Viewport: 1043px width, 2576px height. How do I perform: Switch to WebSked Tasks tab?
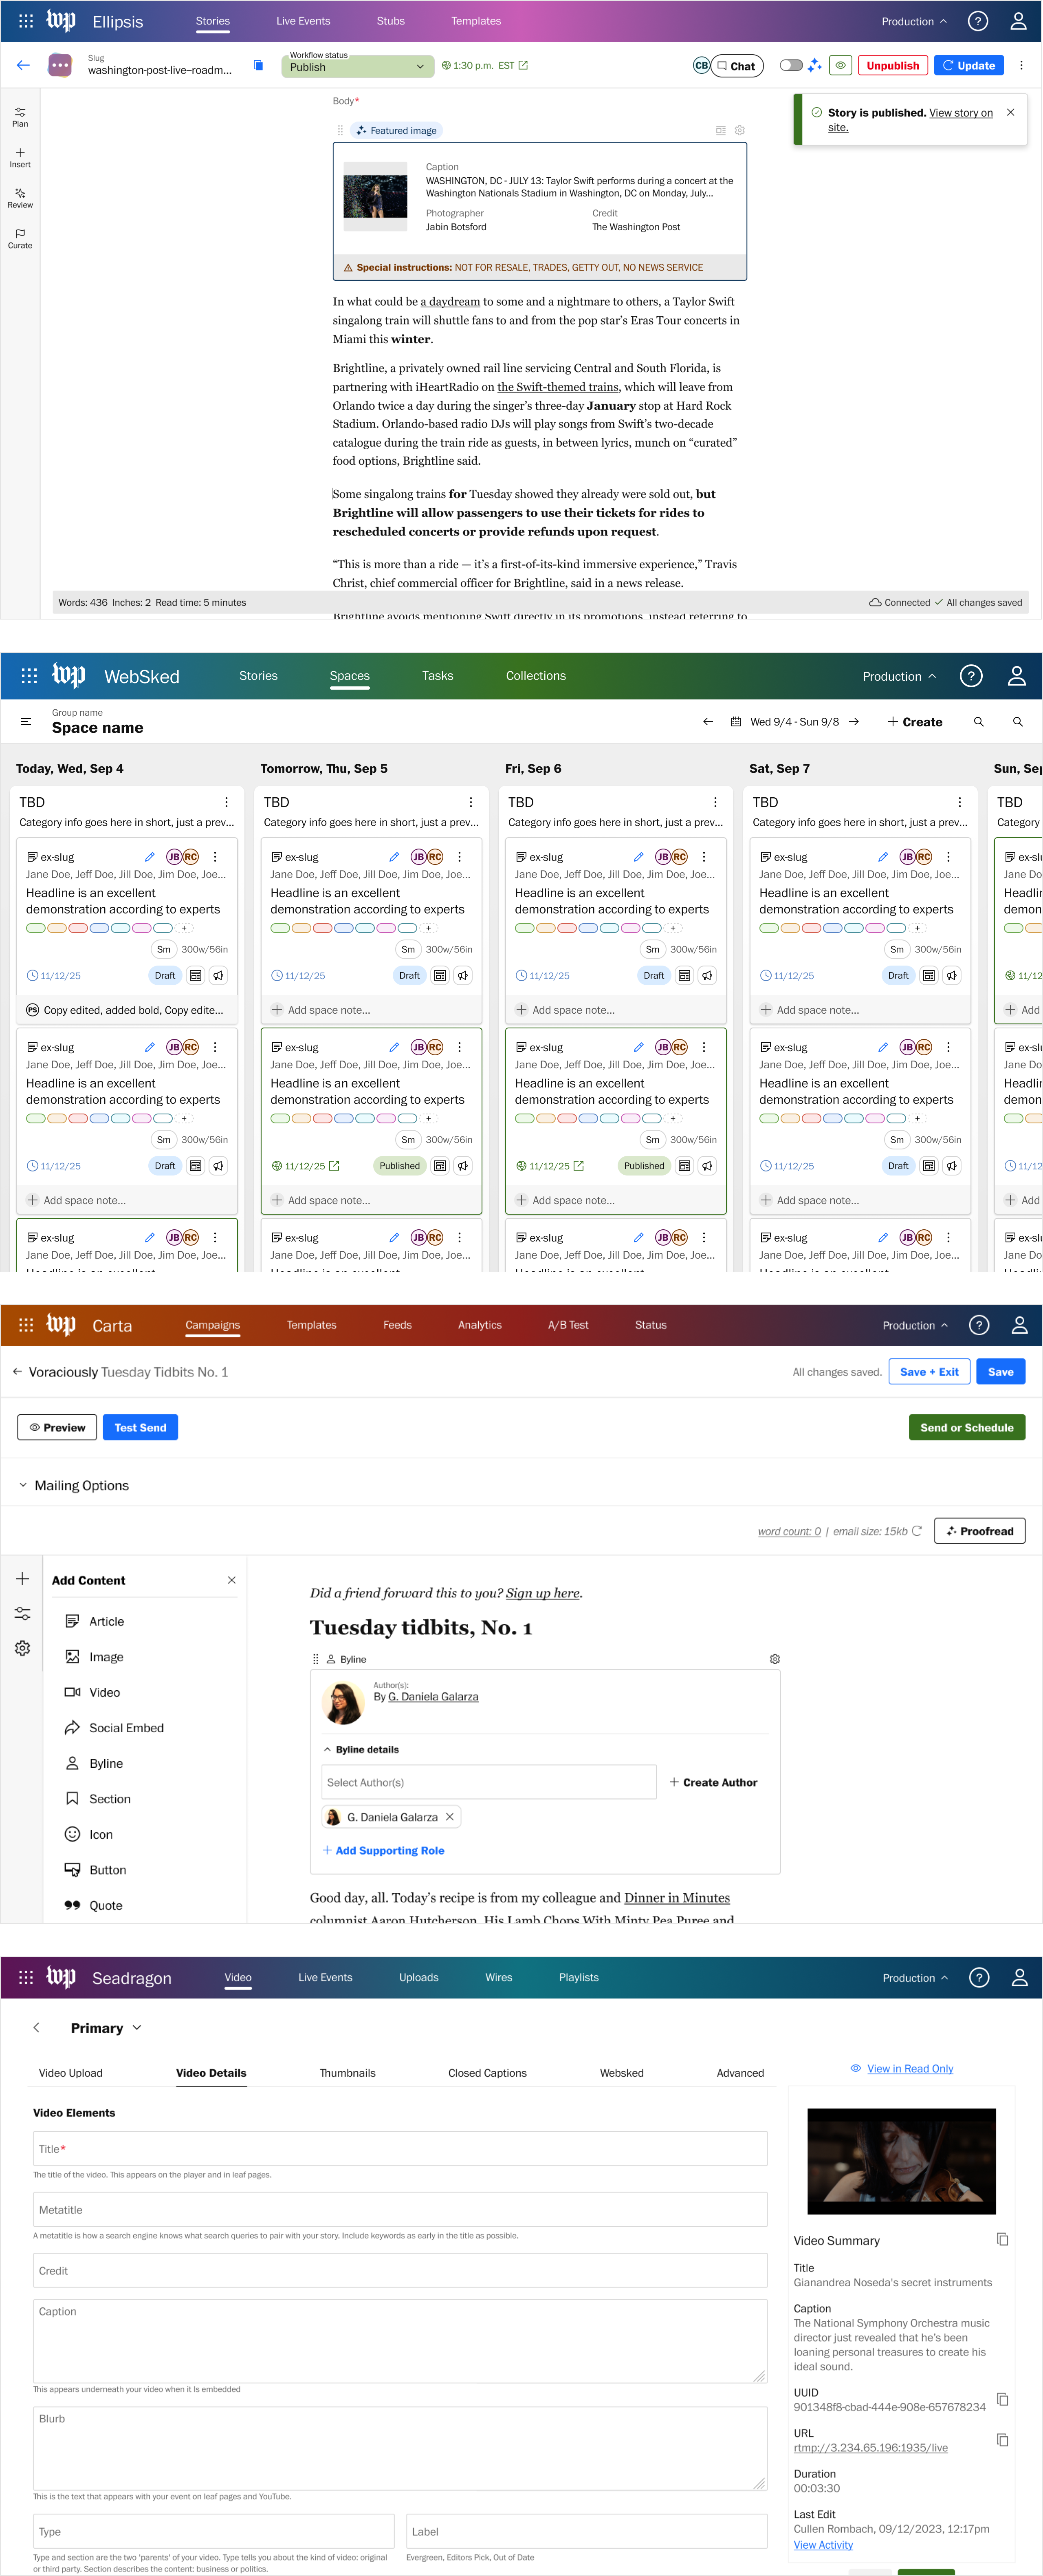coord(437,676)
